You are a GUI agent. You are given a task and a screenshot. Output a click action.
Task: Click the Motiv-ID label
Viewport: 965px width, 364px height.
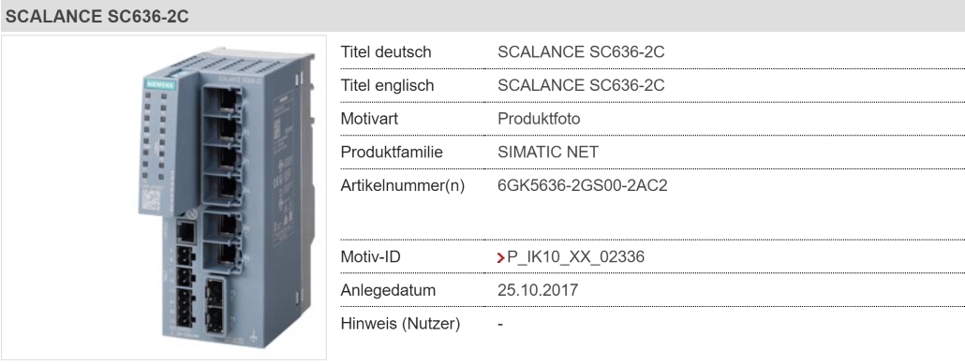(x=370, y=257)
